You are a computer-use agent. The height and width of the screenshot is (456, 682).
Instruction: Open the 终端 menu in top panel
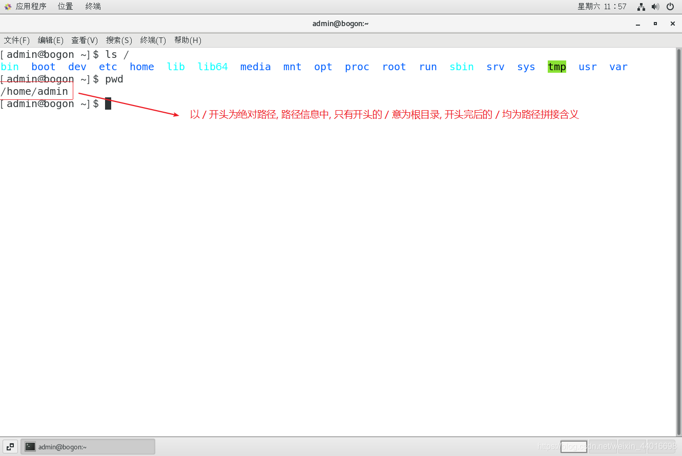93,7
